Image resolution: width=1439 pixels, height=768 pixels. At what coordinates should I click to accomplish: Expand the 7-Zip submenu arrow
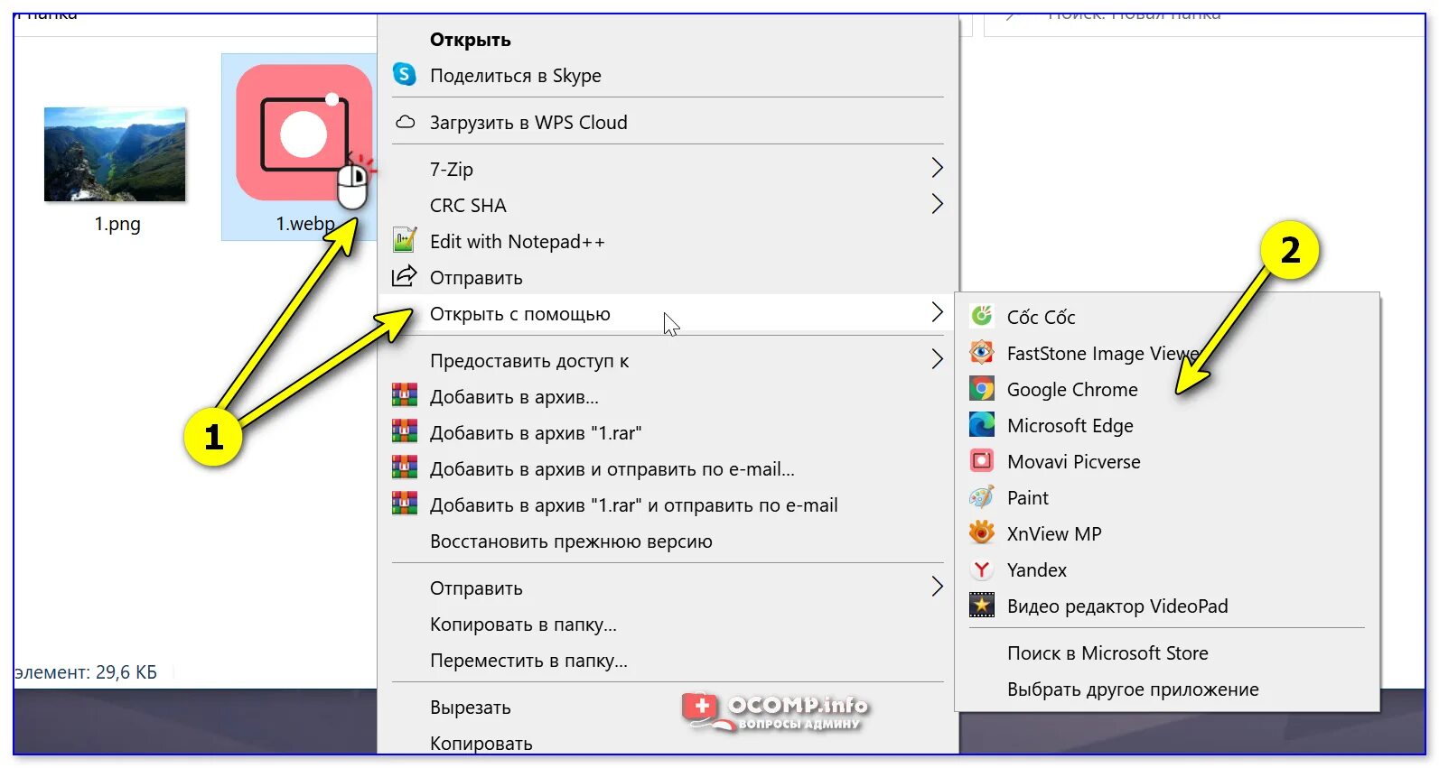[937, 168]
